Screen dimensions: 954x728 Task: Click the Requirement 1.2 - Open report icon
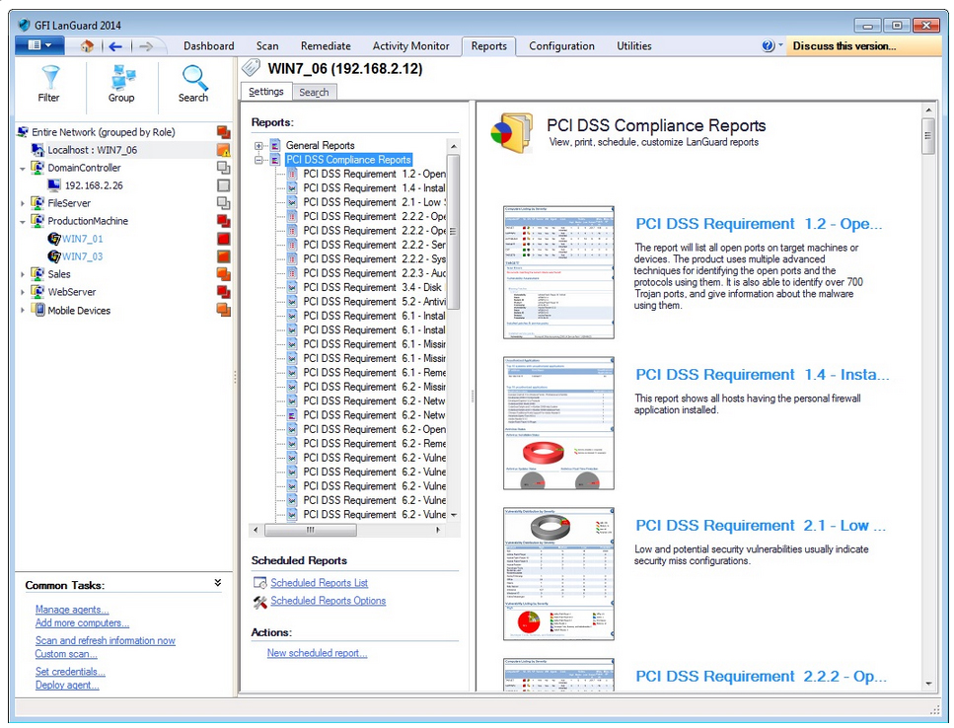pyautogui.click(x=292, y=174)
